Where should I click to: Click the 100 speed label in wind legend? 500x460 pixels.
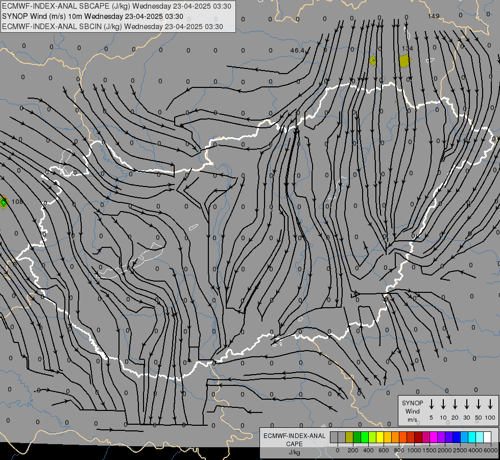(x=490, y=418)
